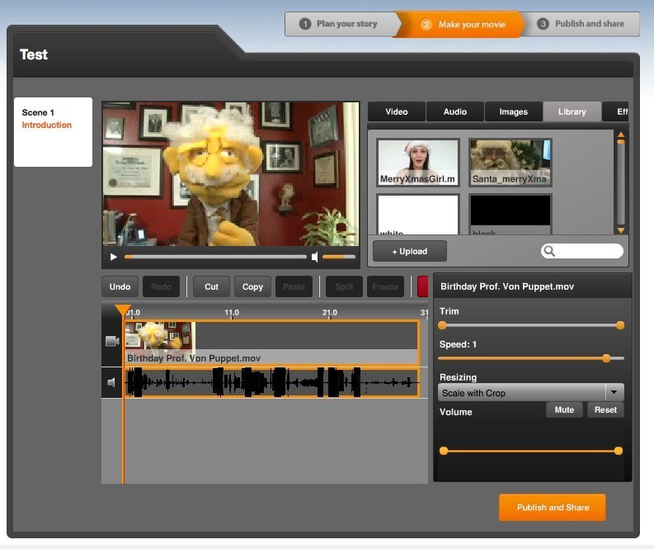
Task: Adjust the preview volume slider
Action: 339,258
